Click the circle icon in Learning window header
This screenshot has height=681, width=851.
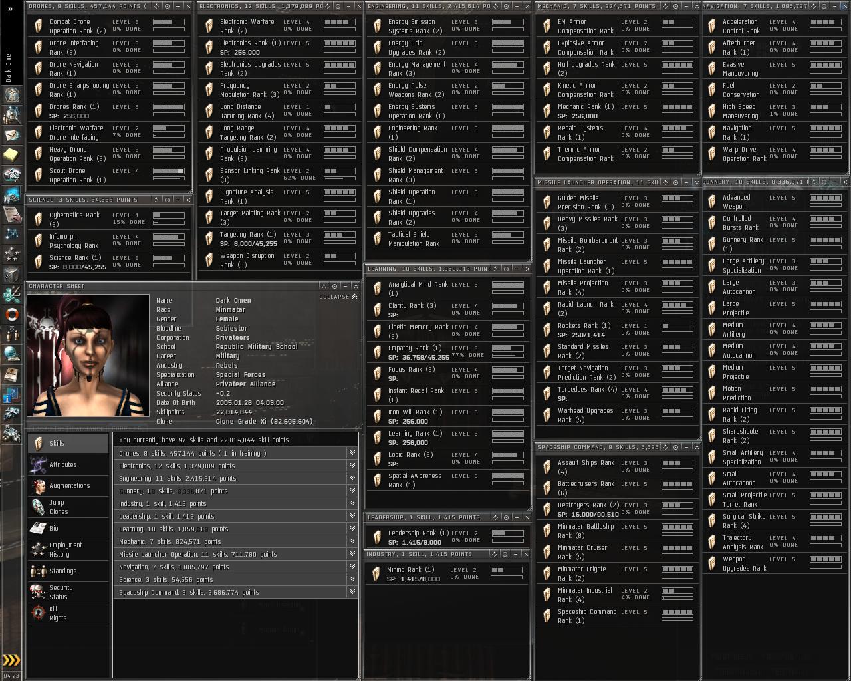point(506,269)
